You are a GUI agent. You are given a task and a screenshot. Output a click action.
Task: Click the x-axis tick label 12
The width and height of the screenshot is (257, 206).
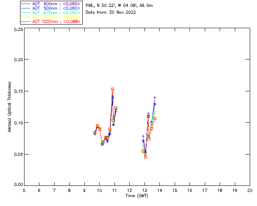(129, 190)
